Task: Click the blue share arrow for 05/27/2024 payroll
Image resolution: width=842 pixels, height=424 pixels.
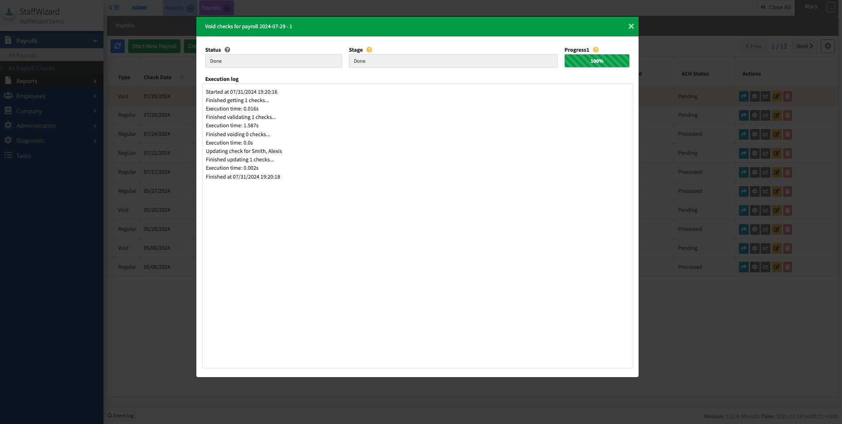Action: pyautogui.click(x=744, y=191)
